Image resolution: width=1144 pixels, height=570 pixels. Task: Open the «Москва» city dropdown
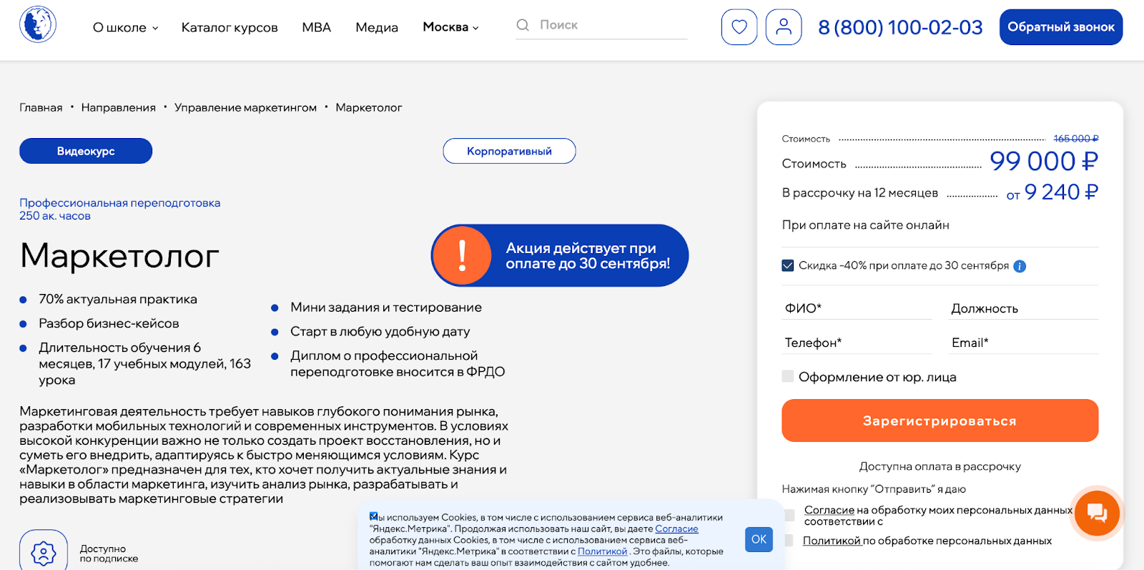point(450,27)
